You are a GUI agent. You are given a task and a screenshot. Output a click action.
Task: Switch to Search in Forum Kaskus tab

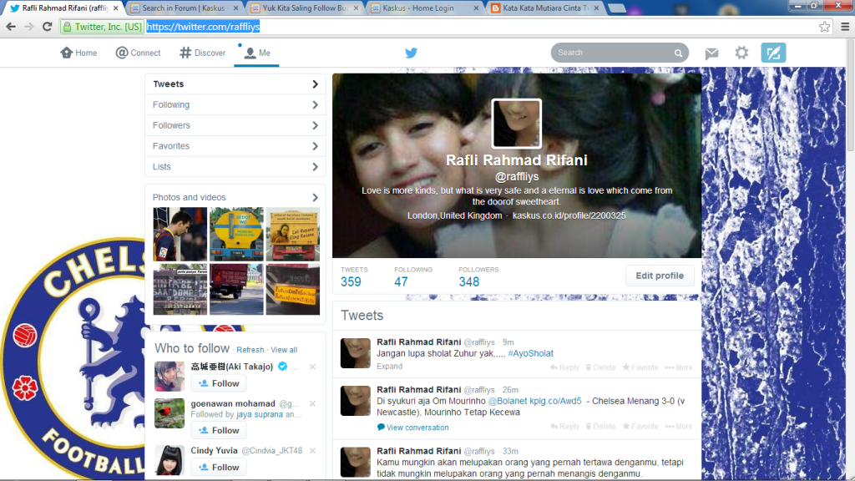(184, 8)
